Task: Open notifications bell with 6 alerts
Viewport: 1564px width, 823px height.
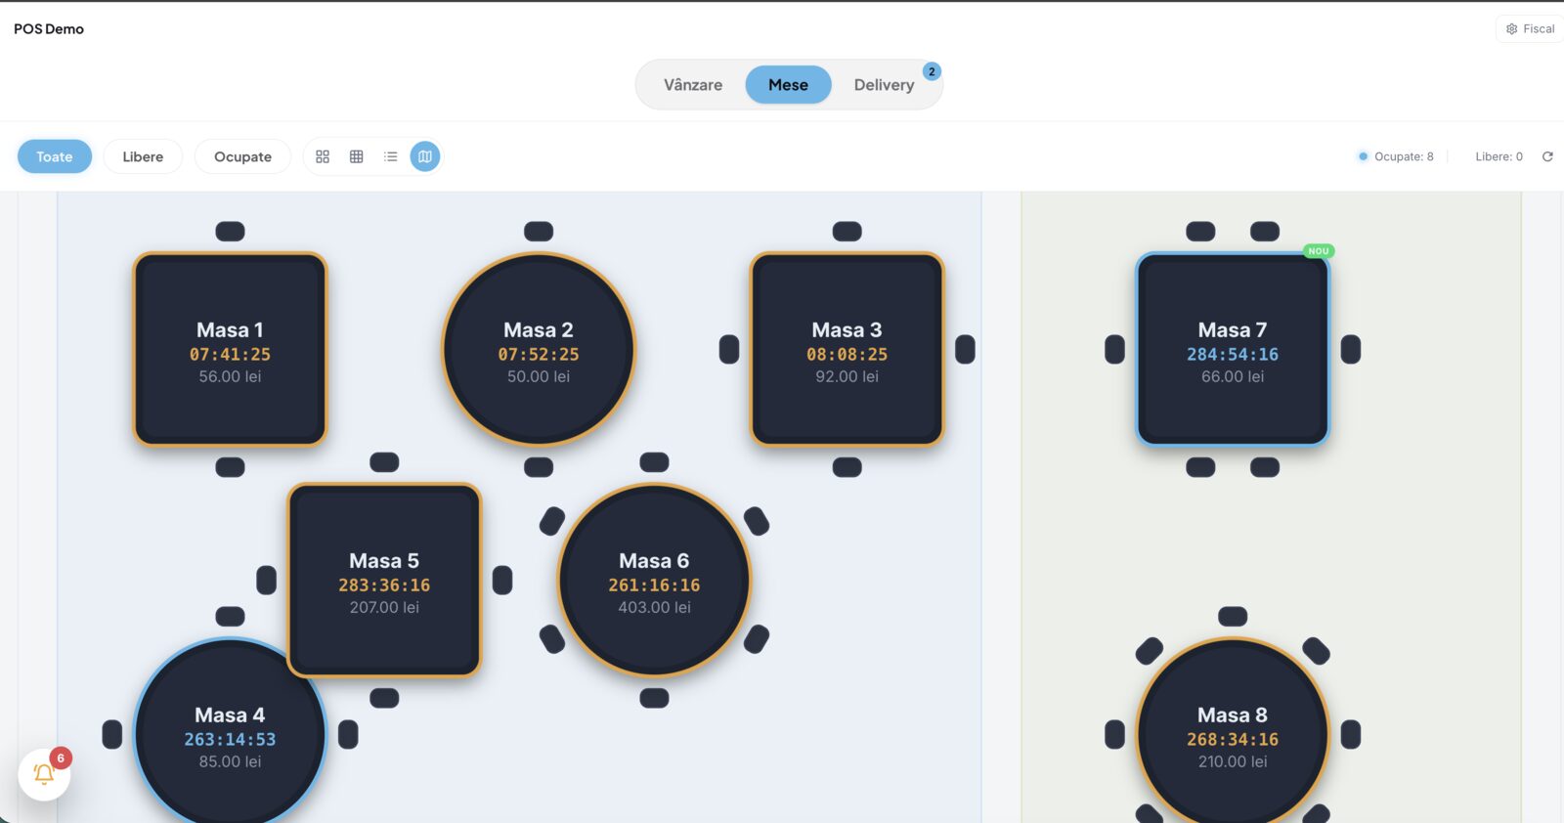Action: [44, 775]
